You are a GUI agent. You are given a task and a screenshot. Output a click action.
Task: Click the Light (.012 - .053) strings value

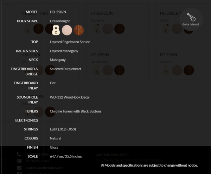click(x=63, y=129)
